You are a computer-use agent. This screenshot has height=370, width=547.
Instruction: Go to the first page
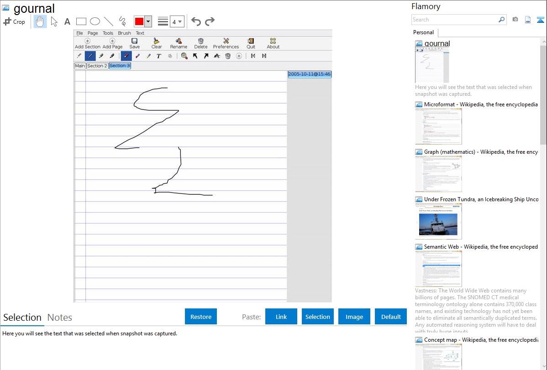click(253, 56)
